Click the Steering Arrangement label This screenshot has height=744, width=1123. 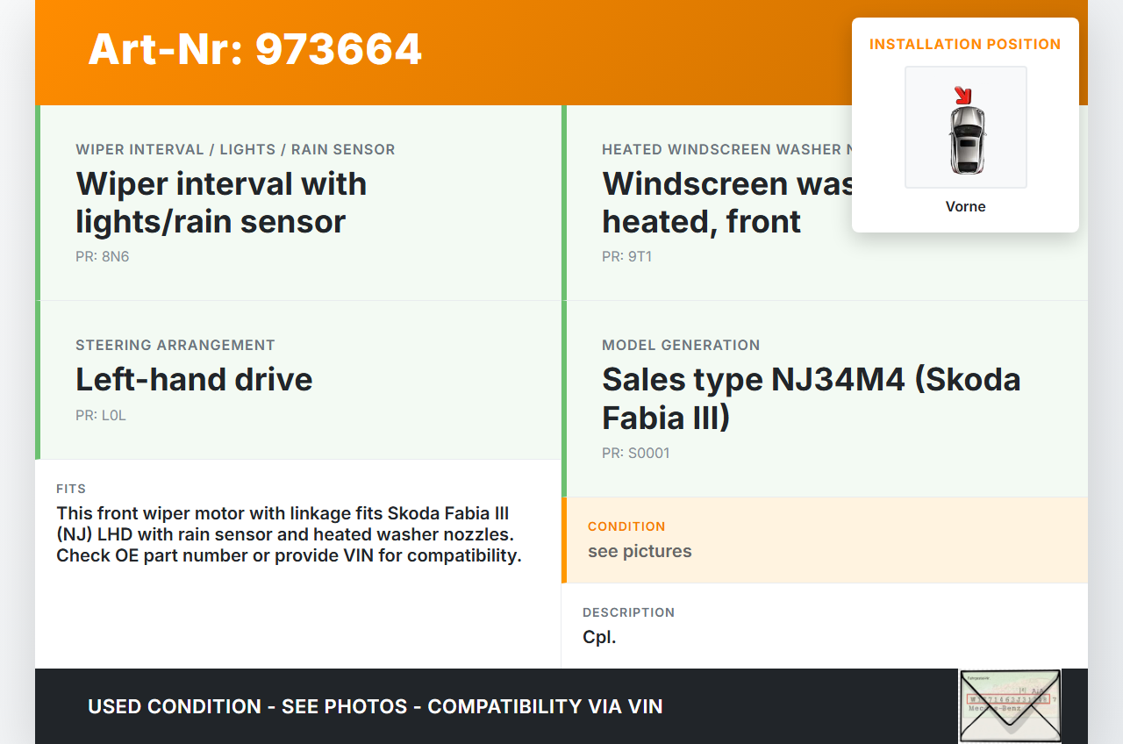pos(175,345)
